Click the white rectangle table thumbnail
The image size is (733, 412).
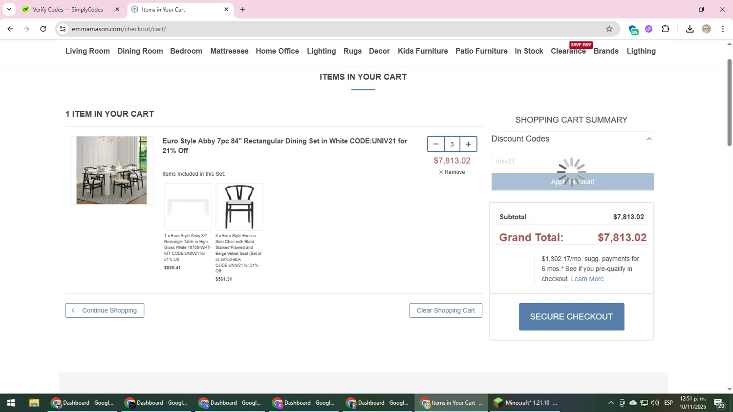click(x=188, y=206)
